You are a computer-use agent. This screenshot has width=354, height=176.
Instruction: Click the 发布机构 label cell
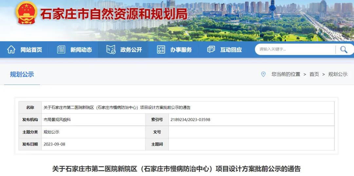pyautogui.click(x=30, y=120)
